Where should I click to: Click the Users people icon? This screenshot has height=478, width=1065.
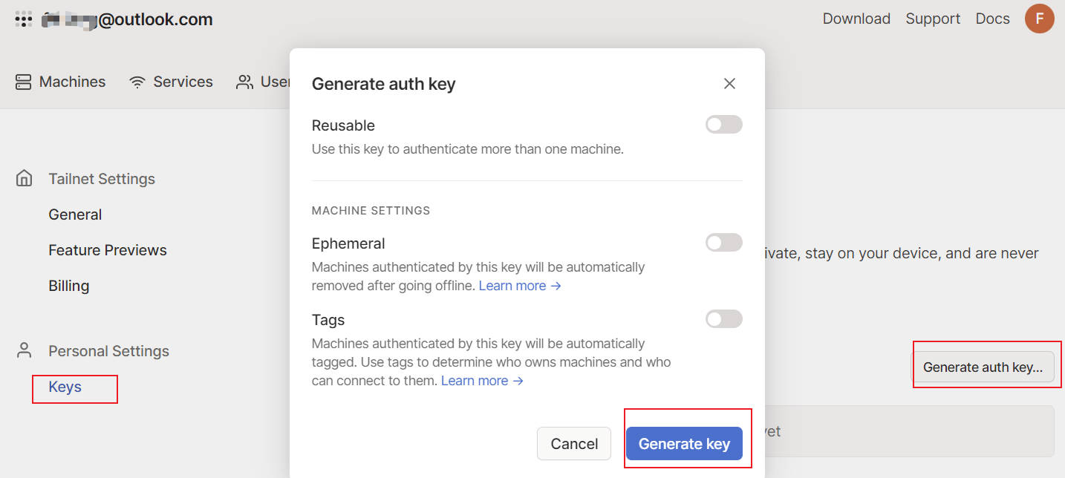pos(244,82)
